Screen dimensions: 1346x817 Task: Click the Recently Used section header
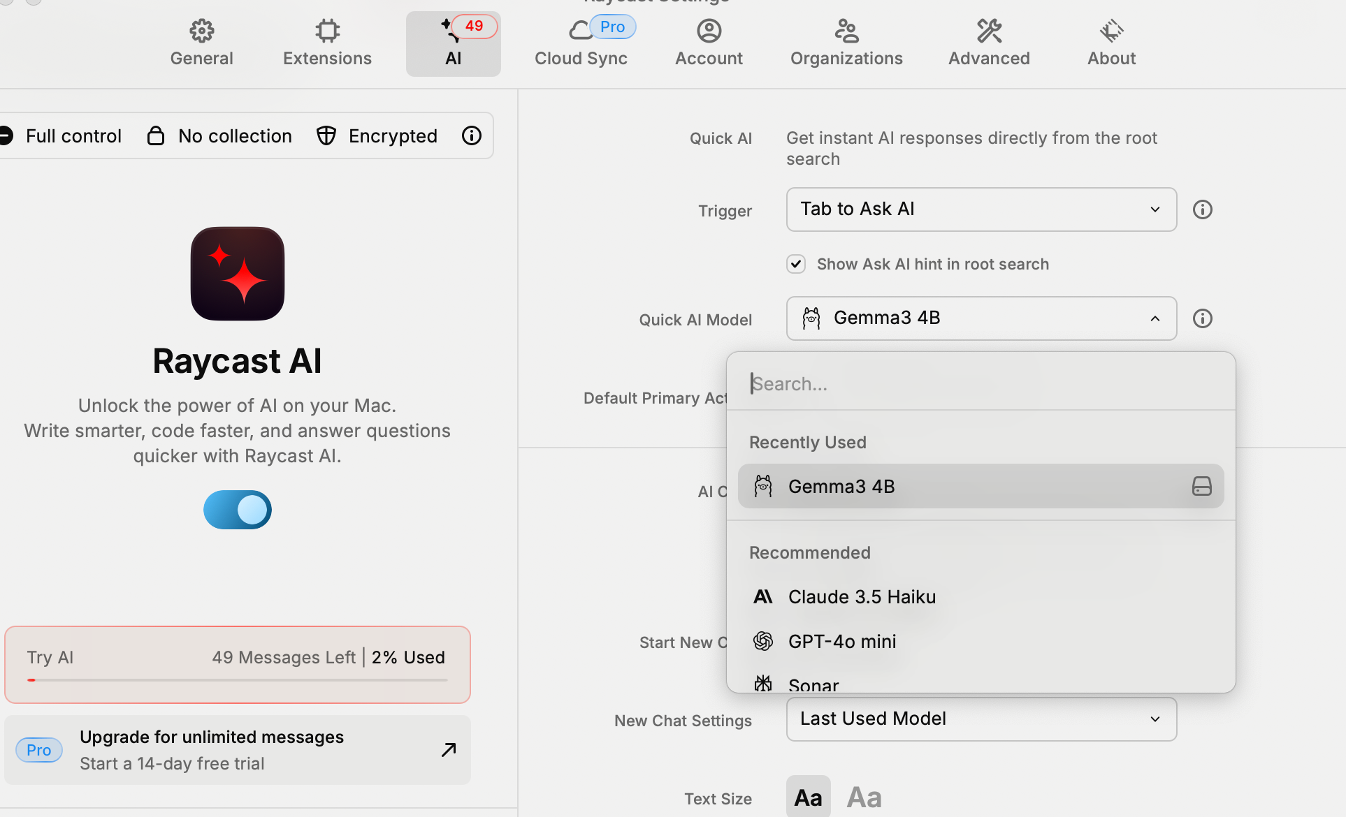[x=807, y=442]
